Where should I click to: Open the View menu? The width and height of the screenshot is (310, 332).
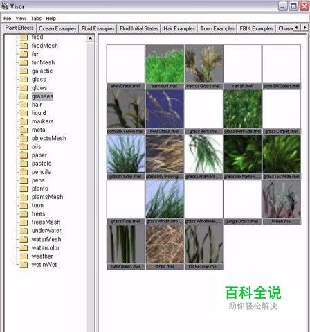tap(21, 19)
